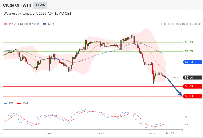Toggle the RSI legend label
Screen dimensions: 203x138
tap(11, 104)
